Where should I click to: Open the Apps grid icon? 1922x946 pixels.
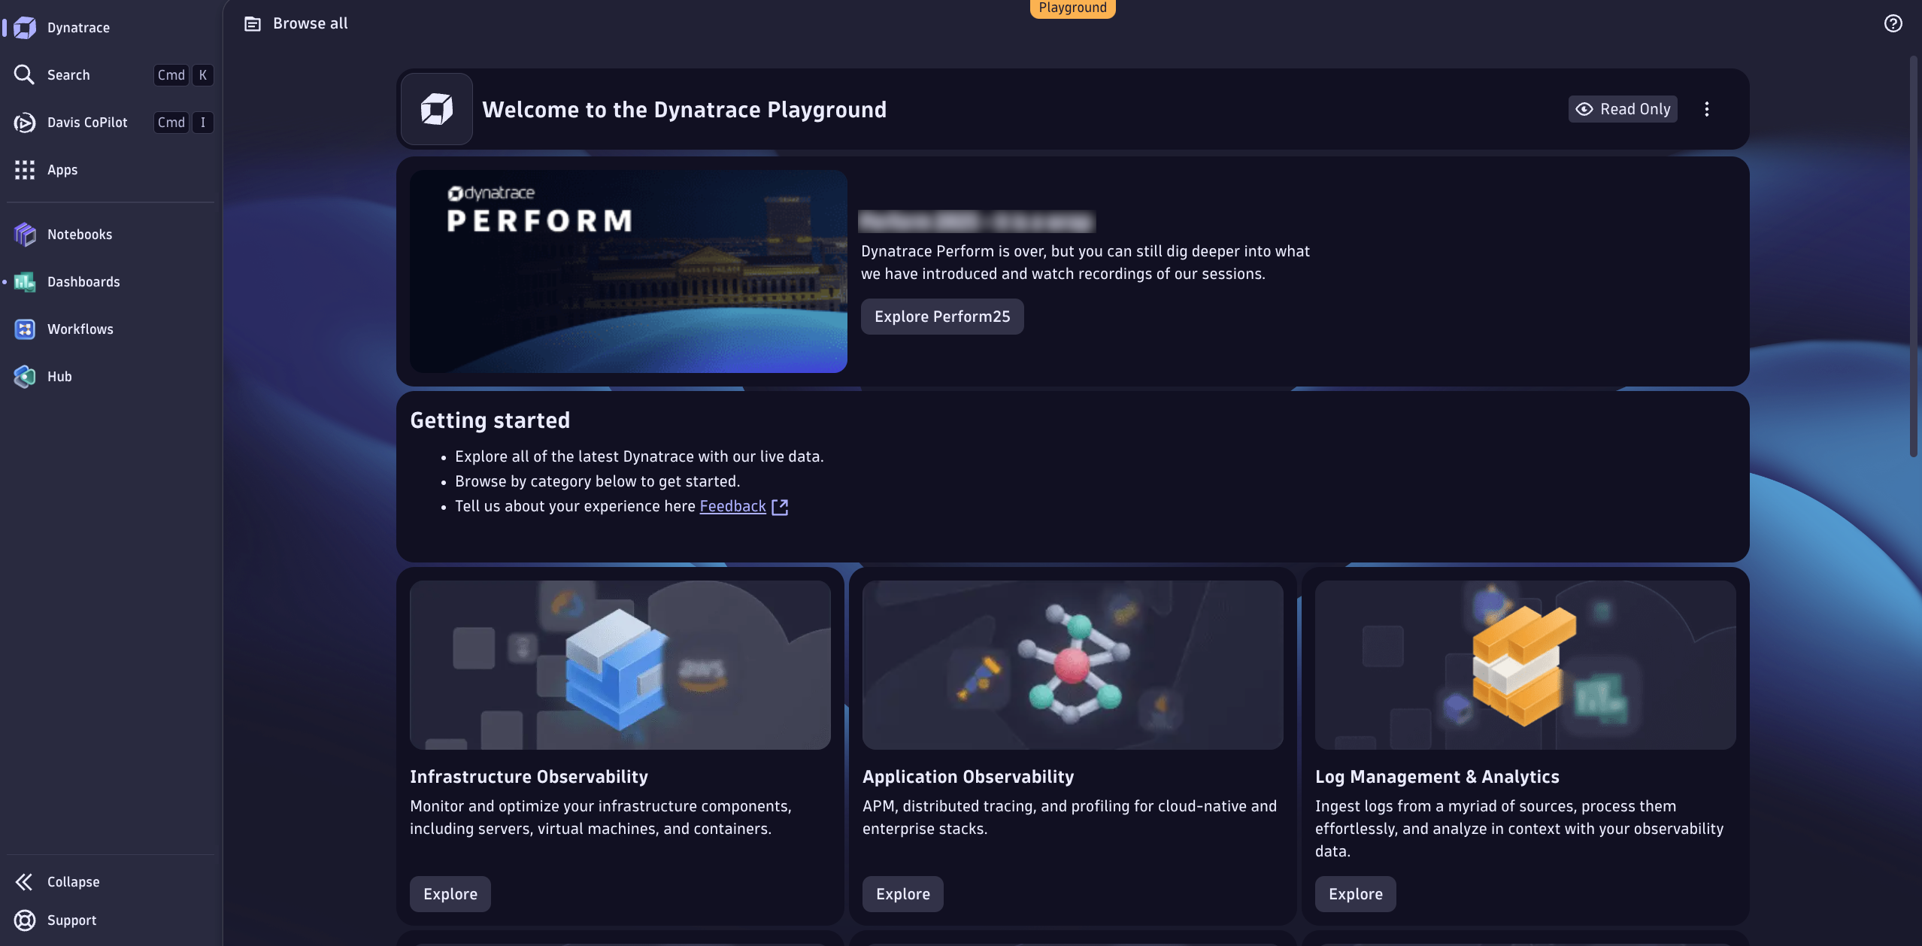click(24, 170)
